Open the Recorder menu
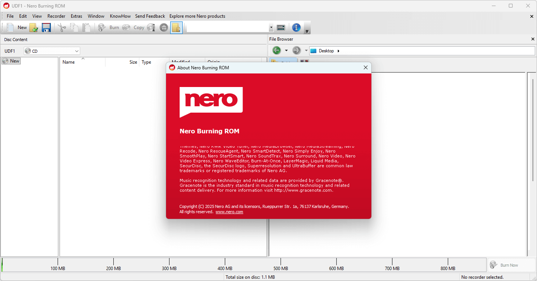The image size is (537, 281). click(56, 16)
